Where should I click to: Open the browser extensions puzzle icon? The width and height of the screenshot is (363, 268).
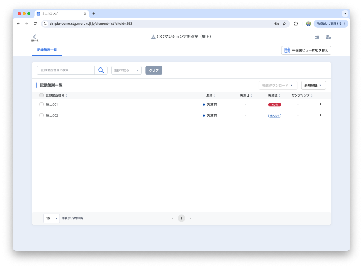296,23
